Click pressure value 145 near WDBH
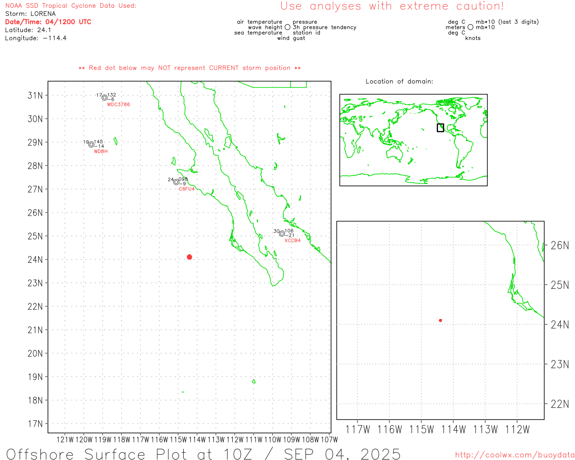 99,142
